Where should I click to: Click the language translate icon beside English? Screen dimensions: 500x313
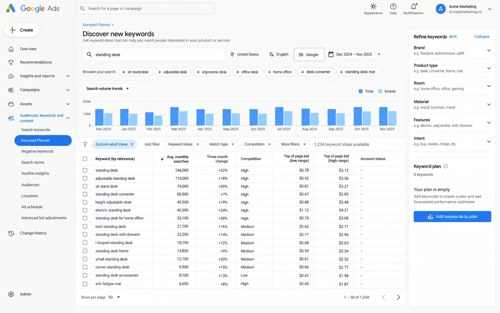tap(271, 55)
